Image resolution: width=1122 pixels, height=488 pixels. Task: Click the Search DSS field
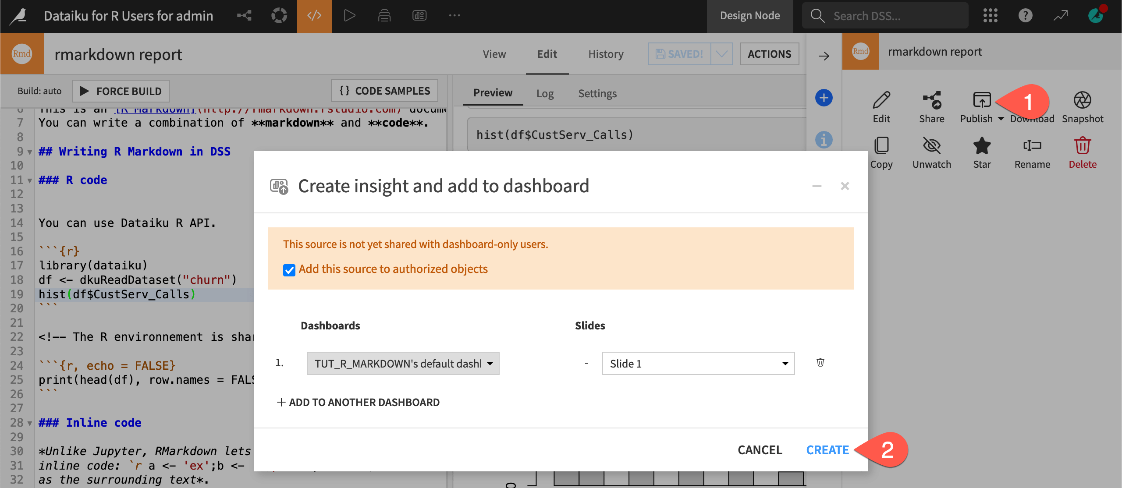coord(885,16)
